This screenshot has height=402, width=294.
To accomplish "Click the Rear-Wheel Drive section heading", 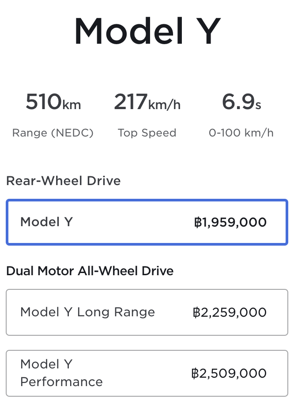I will click(x=64, y=181).
